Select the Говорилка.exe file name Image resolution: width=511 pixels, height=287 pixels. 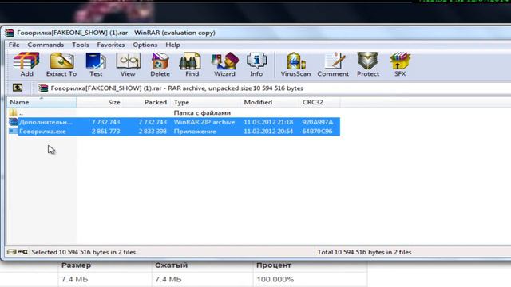[x=42, y=131]
